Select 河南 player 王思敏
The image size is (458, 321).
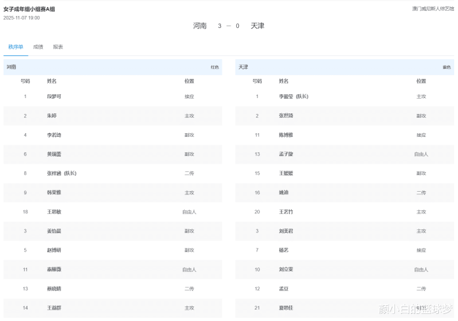[54, 211]
